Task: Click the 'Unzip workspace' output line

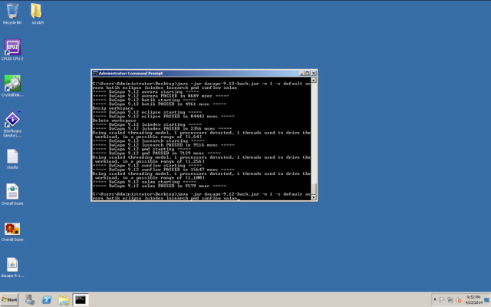Action: click(x=113, y=108)
